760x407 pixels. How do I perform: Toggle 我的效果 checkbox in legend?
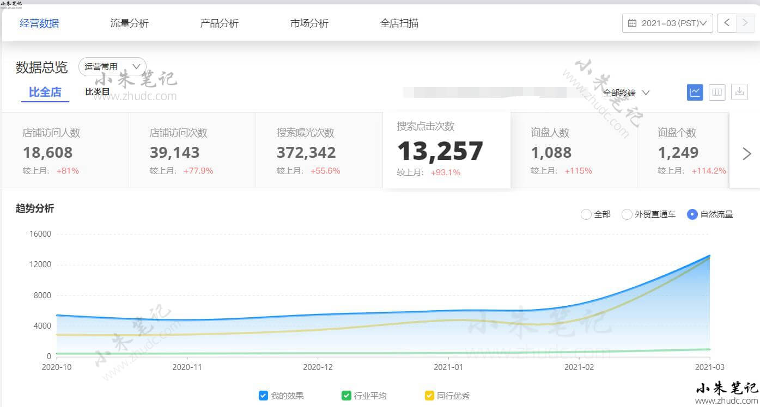click(x=263, y=396)
